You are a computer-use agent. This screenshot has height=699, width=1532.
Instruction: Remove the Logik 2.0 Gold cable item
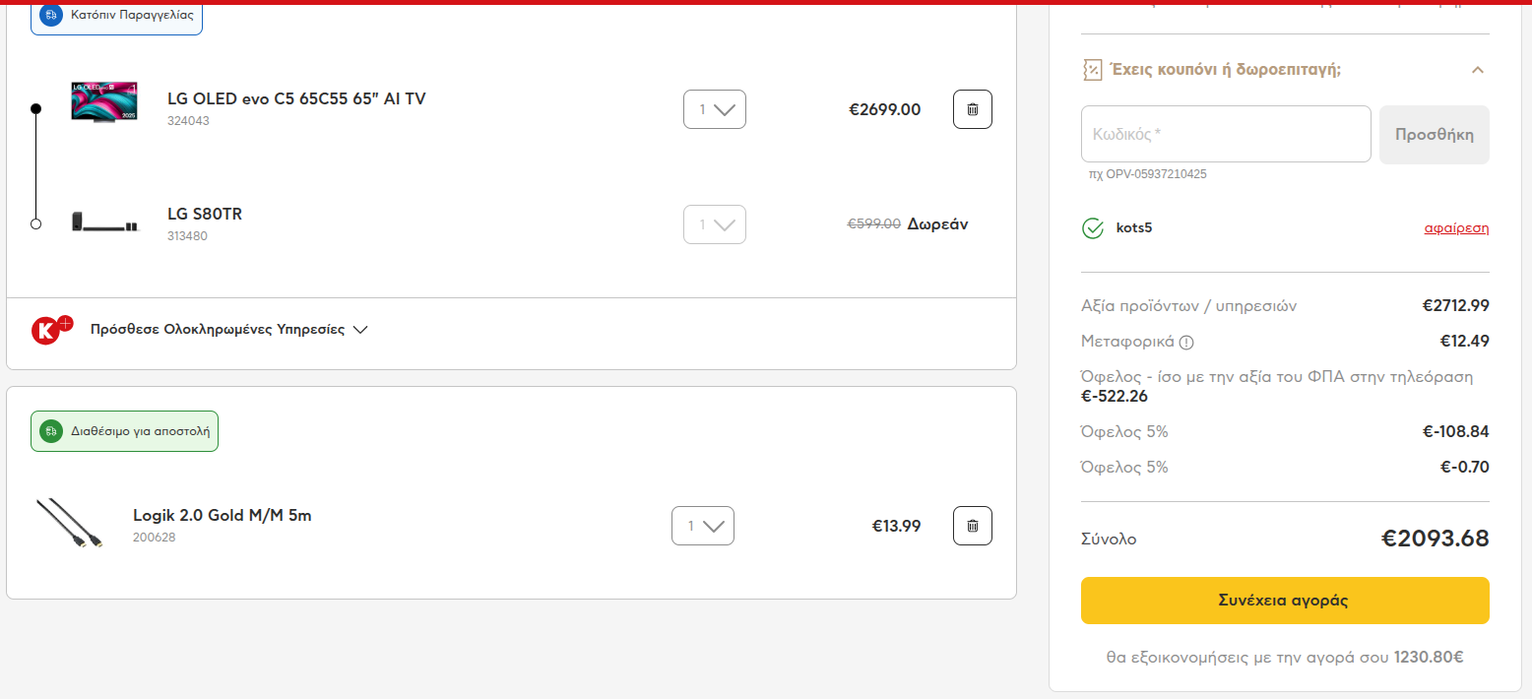pos(973,526)
